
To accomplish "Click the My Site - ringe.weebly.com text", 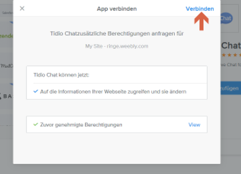I will [x=117, y=46].
